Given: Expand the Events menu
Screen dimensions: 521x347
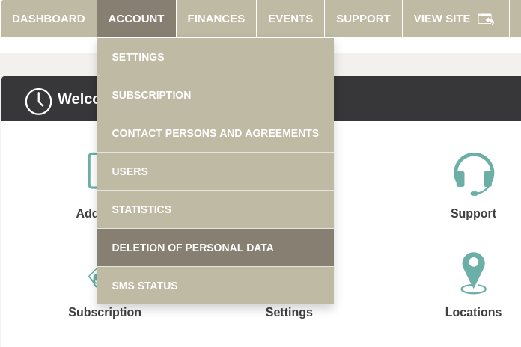Looking at the screenshot, I should pos(290,19).
